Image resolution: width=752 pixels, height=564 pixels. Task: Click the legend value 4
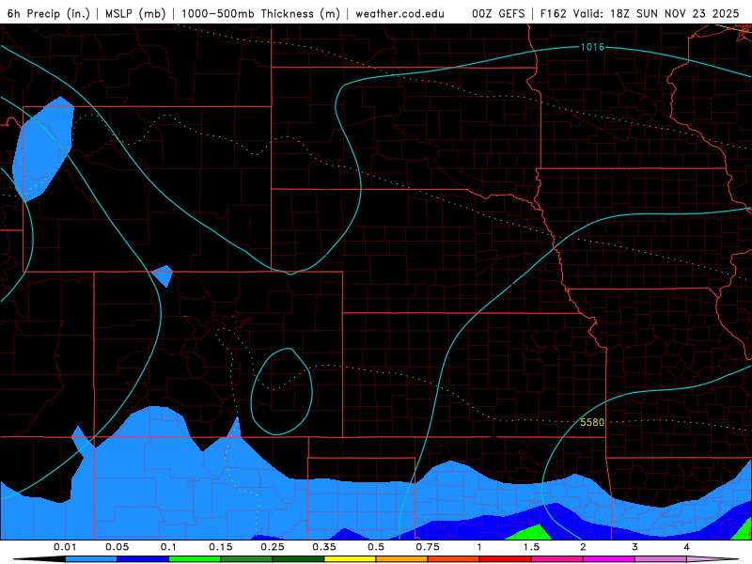pos(687,547)
